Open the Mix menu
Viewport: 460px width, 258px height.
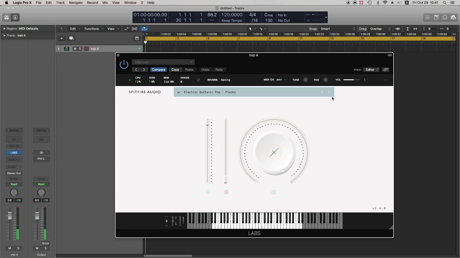click(105, 3)
